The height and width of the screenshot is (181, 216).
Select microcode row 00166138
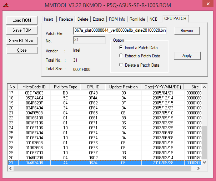(x=105, y=118)
